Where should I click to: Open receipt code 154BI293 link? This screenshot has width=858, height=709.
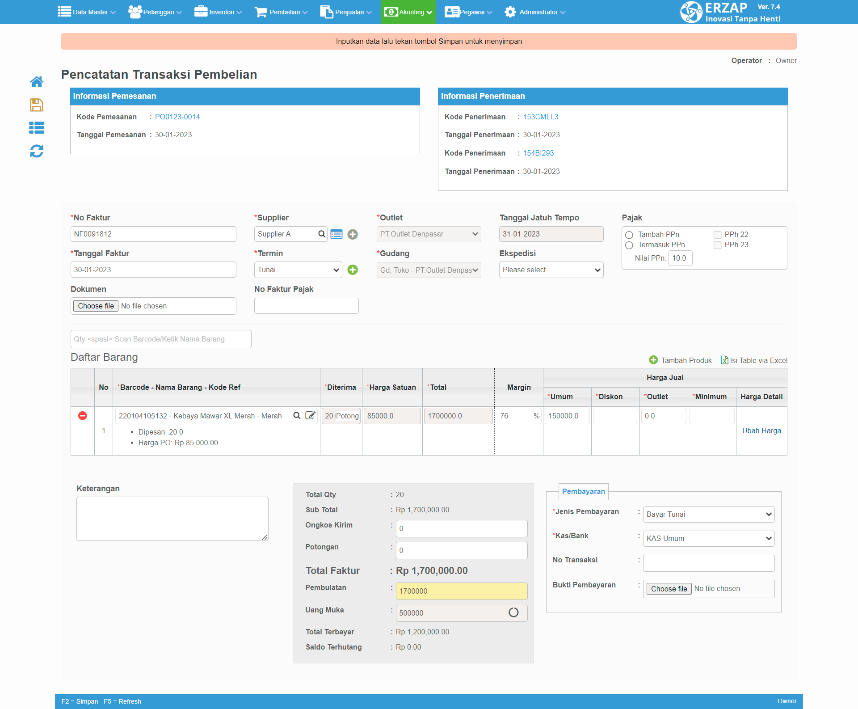click(538, 153)
